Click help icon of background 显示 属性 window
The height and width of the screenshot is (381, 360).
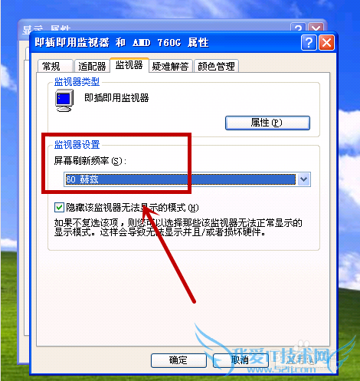pos(298,28)
